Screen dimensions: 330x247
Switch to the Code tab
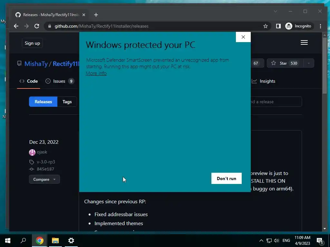click(28, 81)
